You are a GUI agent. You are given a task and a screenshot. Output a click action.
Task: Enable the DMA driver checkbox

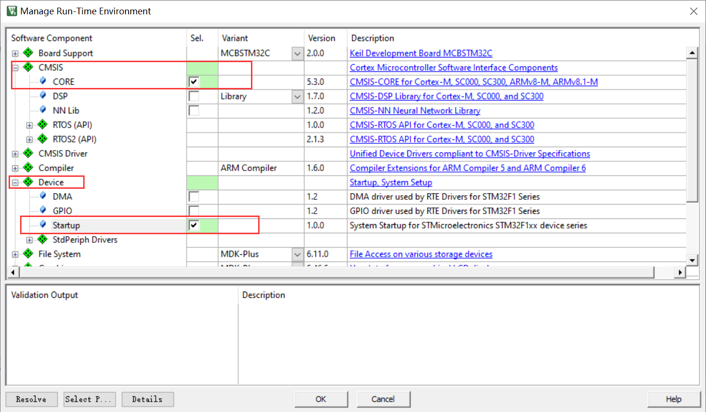tap(194, 196)
